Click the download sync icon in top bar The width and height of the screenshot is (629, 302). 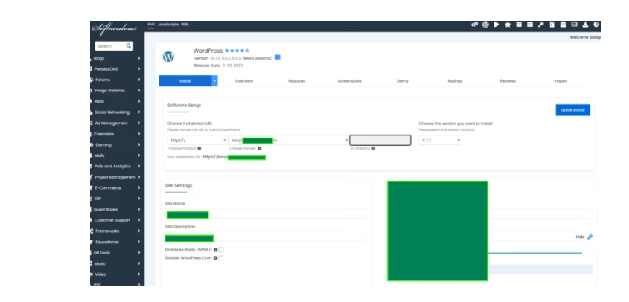pos(585,25)
